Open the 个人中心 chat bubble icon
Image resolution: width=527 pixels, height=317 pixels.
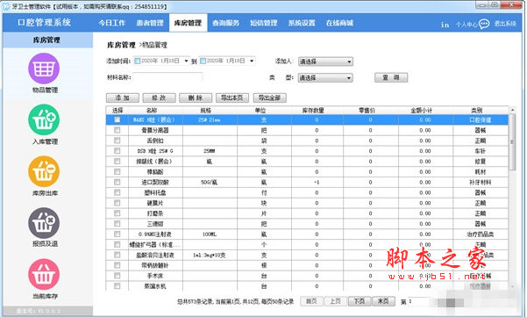(x=484, y=24)
